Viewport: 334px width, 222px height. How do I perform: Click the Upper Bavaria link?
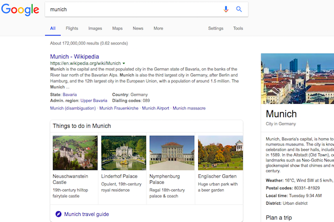(94, 100)
